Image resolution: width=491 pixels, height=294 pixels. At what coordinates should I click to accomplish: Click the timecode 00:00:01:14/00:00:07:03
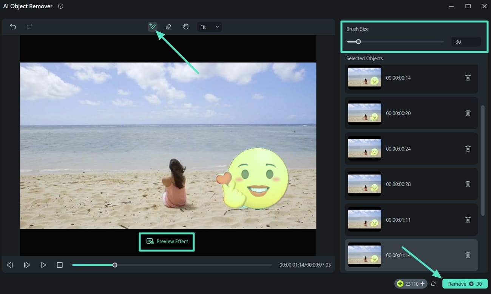tap(305, 265)
